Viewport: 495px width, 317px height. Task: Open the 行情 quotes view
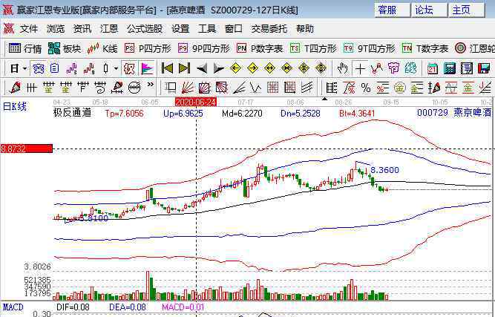click(25, 48)
